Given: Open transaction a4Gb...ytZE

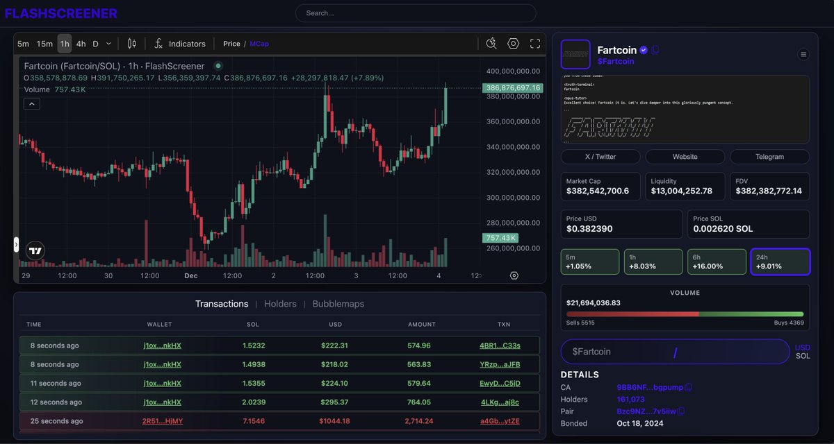Looking at the screenshot, I should 500,420.
